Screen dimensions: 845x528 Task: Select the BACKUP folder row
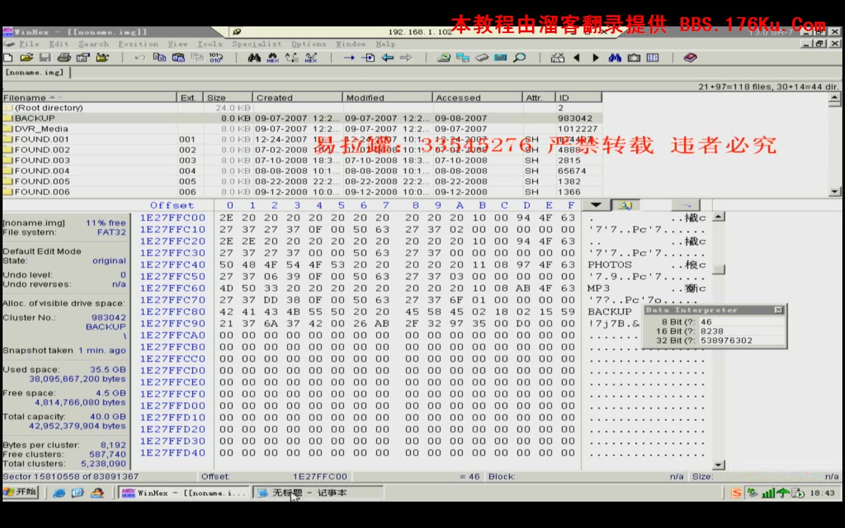click(x=302, y=118)
